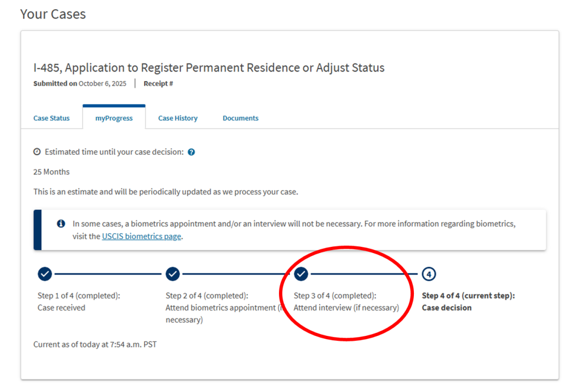This screenshot has height=388, width=567.
Task: Click the info icon in the biometrics notice
Action: click(61, 223)
